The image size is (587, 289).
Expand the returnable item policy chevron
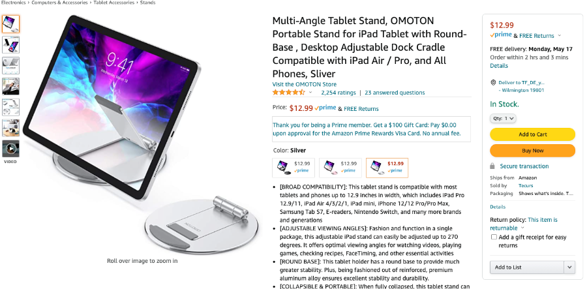coord(522,228)
